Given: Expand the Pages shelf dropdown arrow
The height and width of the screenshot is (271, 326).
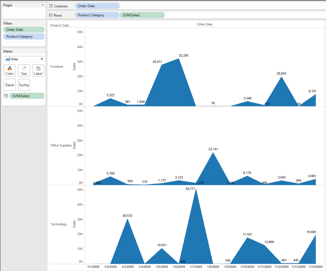Looking at the screenshot, I should [x=43, y=5].
